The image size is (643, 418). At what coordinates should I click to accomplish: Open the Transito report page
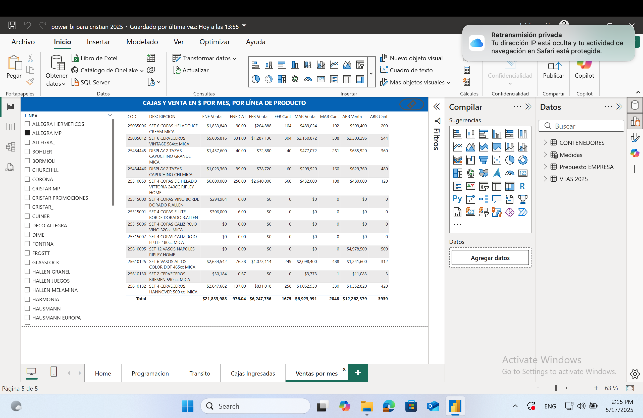coord(199,373)
